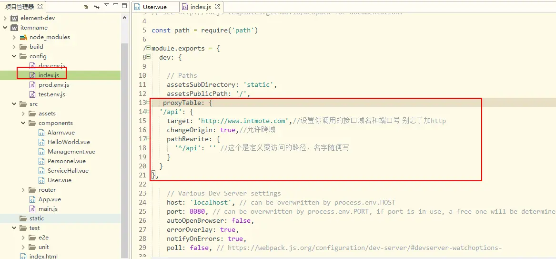The width and height of the screenshot is (556, 259).
Task: Click the User.vue editor tab icon
Action: tap(137, 7)
